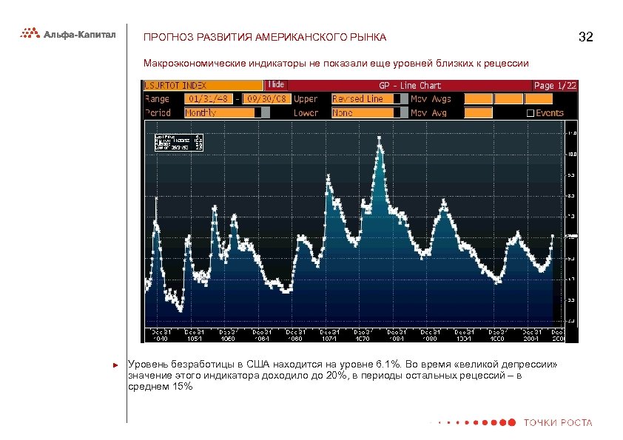Click the Dec-31 1948 axis label
This screenshot has width=623, height=440.
(159, 334)
